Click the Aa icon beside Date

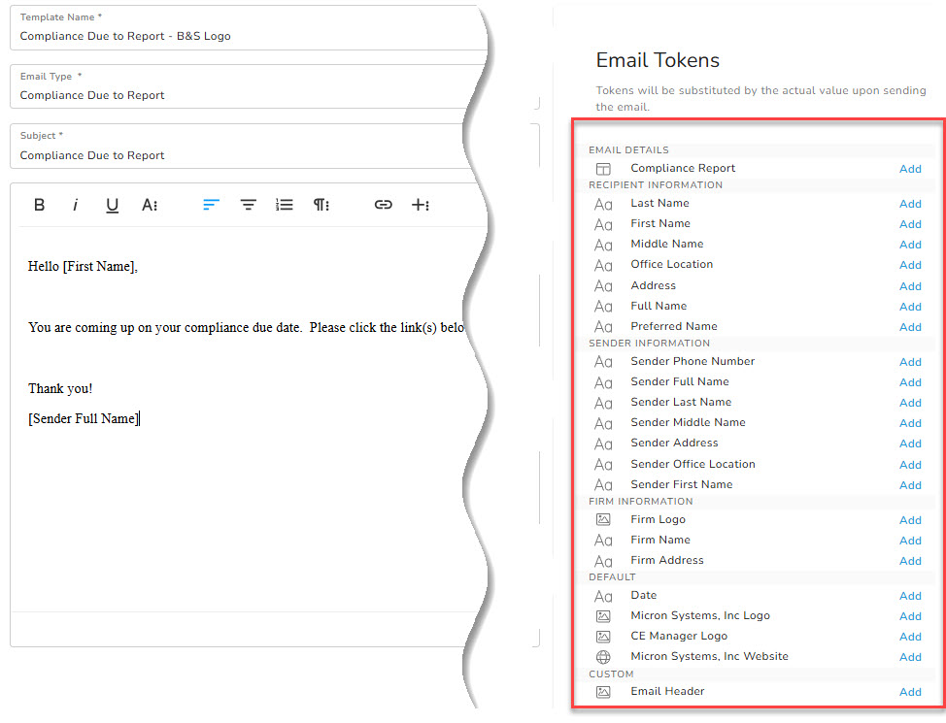[x=603, y=597]
